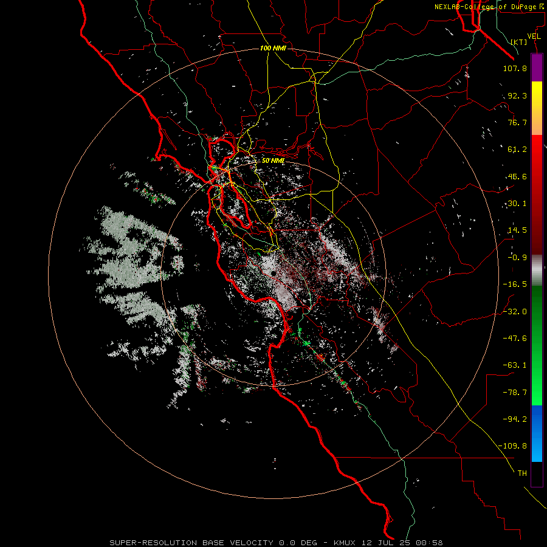Viewport: 547px width, 547px height.
Task: Click the NEXLAB-College of DuPage title text
Action: [x=489, y=7]
